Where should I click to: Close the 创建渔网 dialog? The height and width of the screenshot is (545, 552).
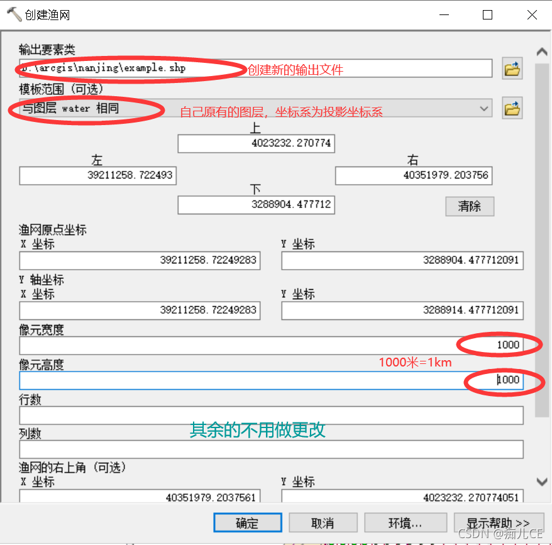(x=532, y=15)
